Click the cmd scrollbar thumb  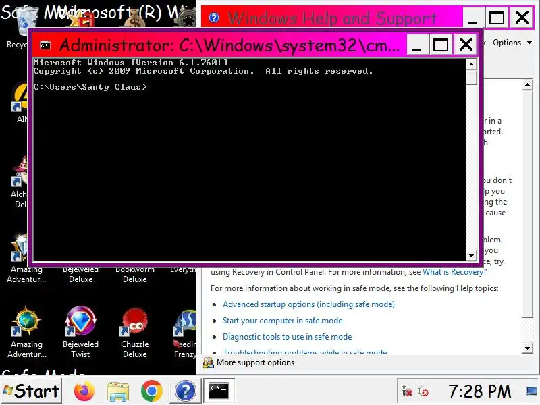(471, 77)
